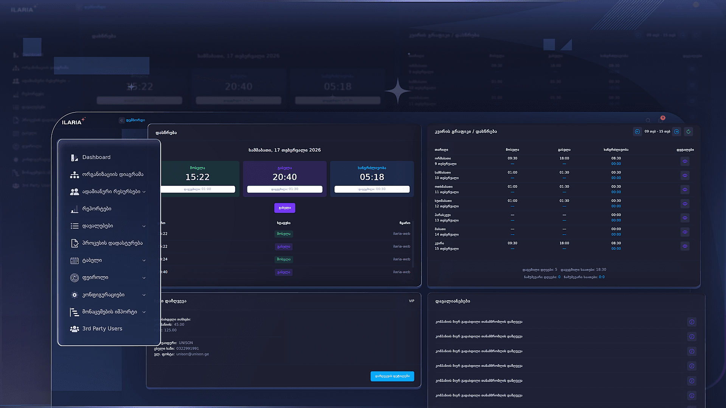Image resolution: width=726 pixels, height=408 pixels.
Task: Collapse sidebar using double-chevron icon
Action: pos(121,121)
